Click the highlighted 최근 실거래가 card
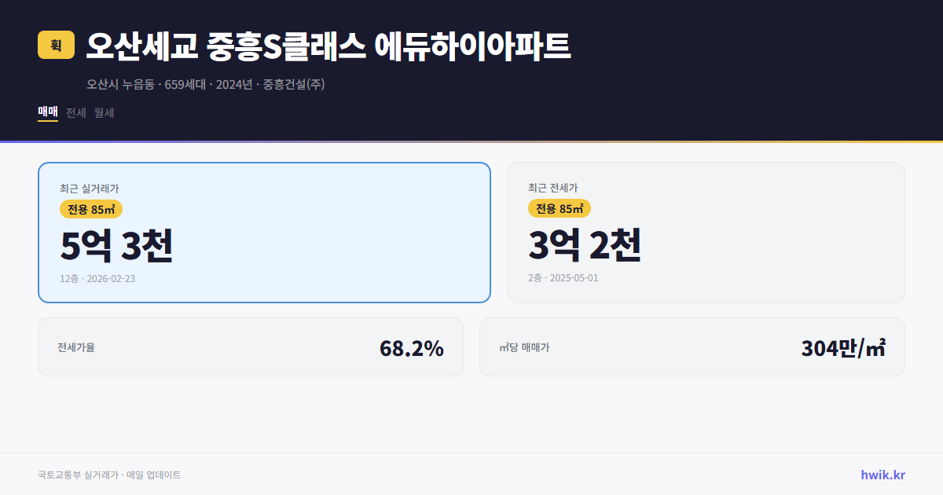 (262, 232)
